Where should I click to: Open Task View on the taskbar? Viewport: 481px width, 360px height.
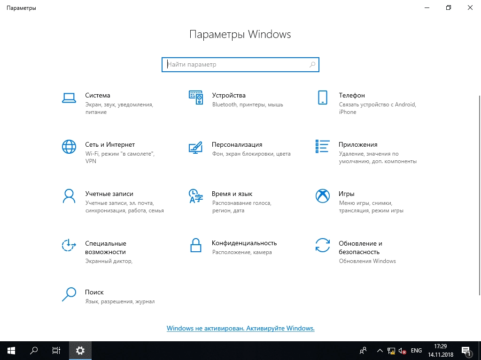tap(56, 351)
